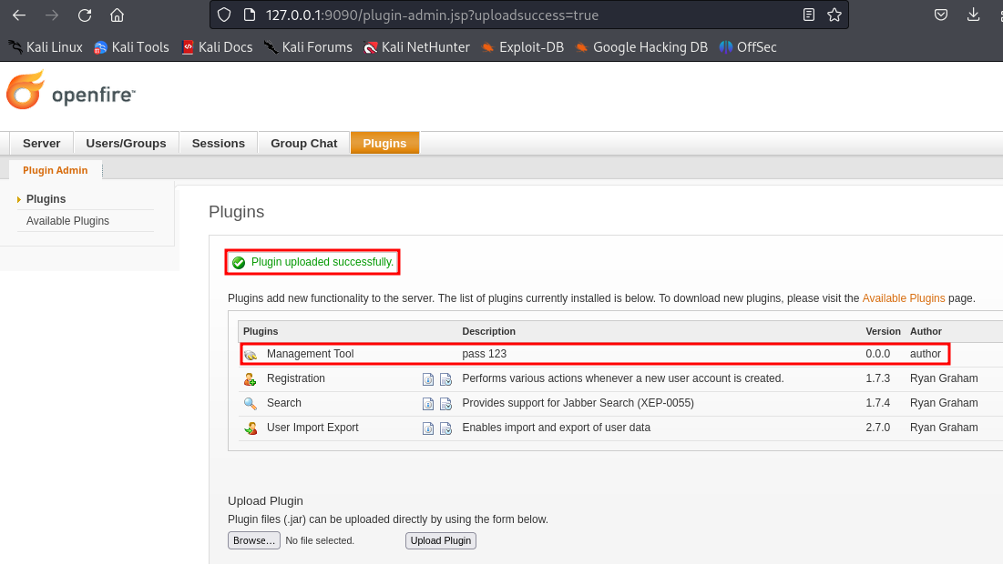Follow the Available Plugins link in description
Viewport: 1003px width, 564px height.
pyautogui.click(x=903, y=298)
